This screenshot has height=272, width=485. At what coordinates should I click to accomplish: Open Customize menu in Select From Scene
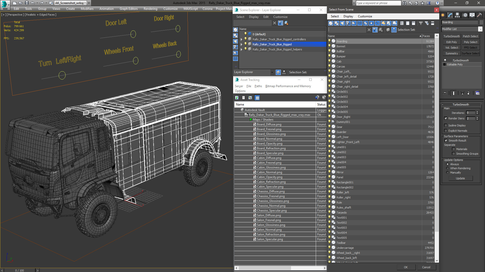point(365,16)
